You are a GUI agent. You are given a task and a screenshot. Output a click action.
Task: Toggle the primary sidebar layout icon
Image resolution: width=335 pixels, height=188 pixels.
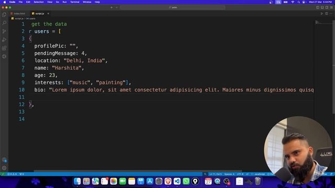[318, 7]
